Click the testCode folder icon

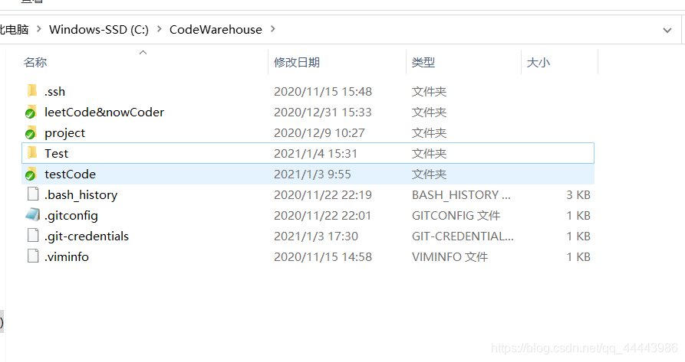[x=31, y=174]
